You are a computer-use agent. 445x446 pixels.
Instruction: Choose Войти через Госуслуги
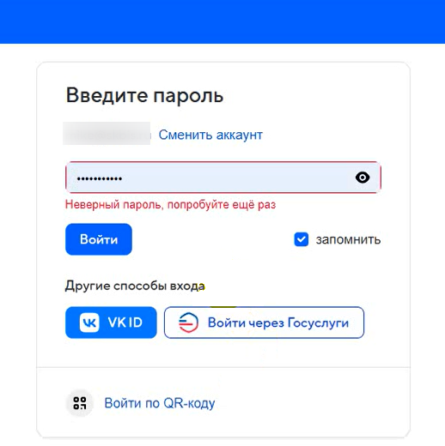click(264, 322)
